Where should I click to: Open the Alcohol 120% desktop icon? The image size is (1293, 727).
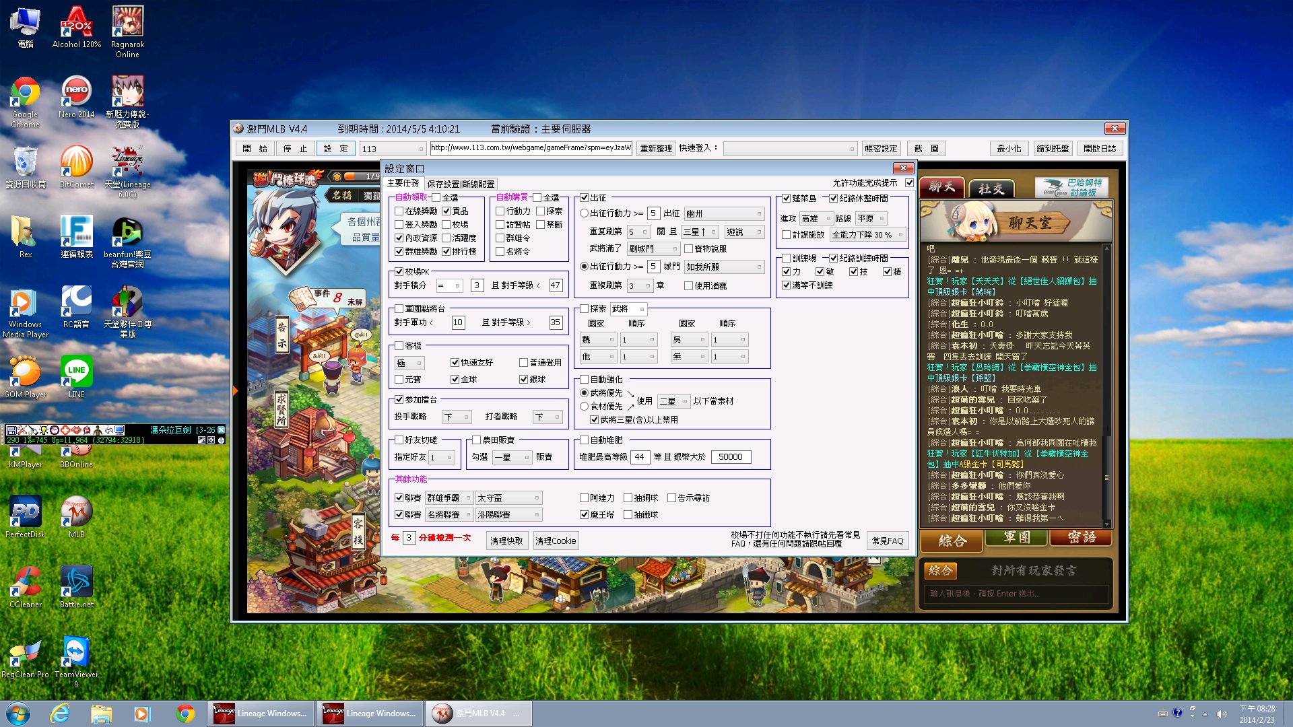[x=77, y=28]
